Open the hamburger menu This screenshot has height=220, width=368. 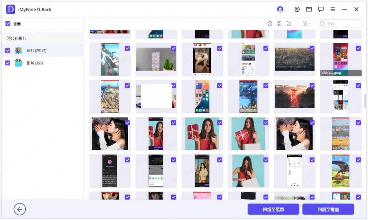coord(333,9)
